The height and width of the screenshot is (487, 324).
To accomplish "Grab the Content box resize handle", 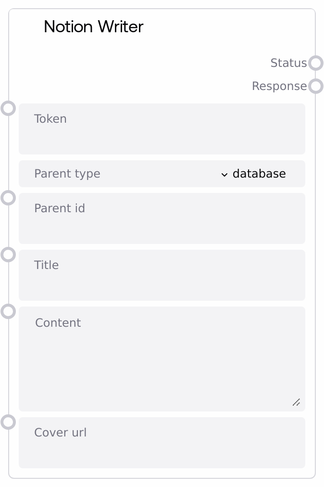I will [x=296, y=402].
